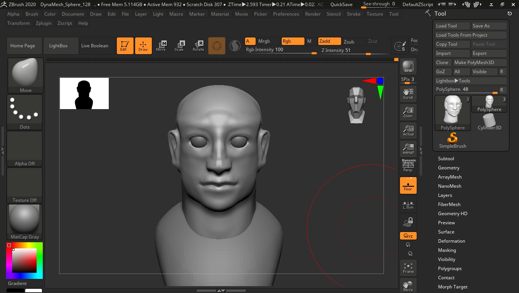Image resolution: width=519 pixels, height=293 pixels.
Task: Click the BPR render icon
Action: pyautogui.click(x=408, y=66)
